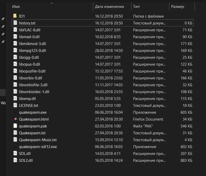The height and width of the screenshot is (176, 206).
Task: Select the libxmp.dll file name
Action: tap(27, 99)
